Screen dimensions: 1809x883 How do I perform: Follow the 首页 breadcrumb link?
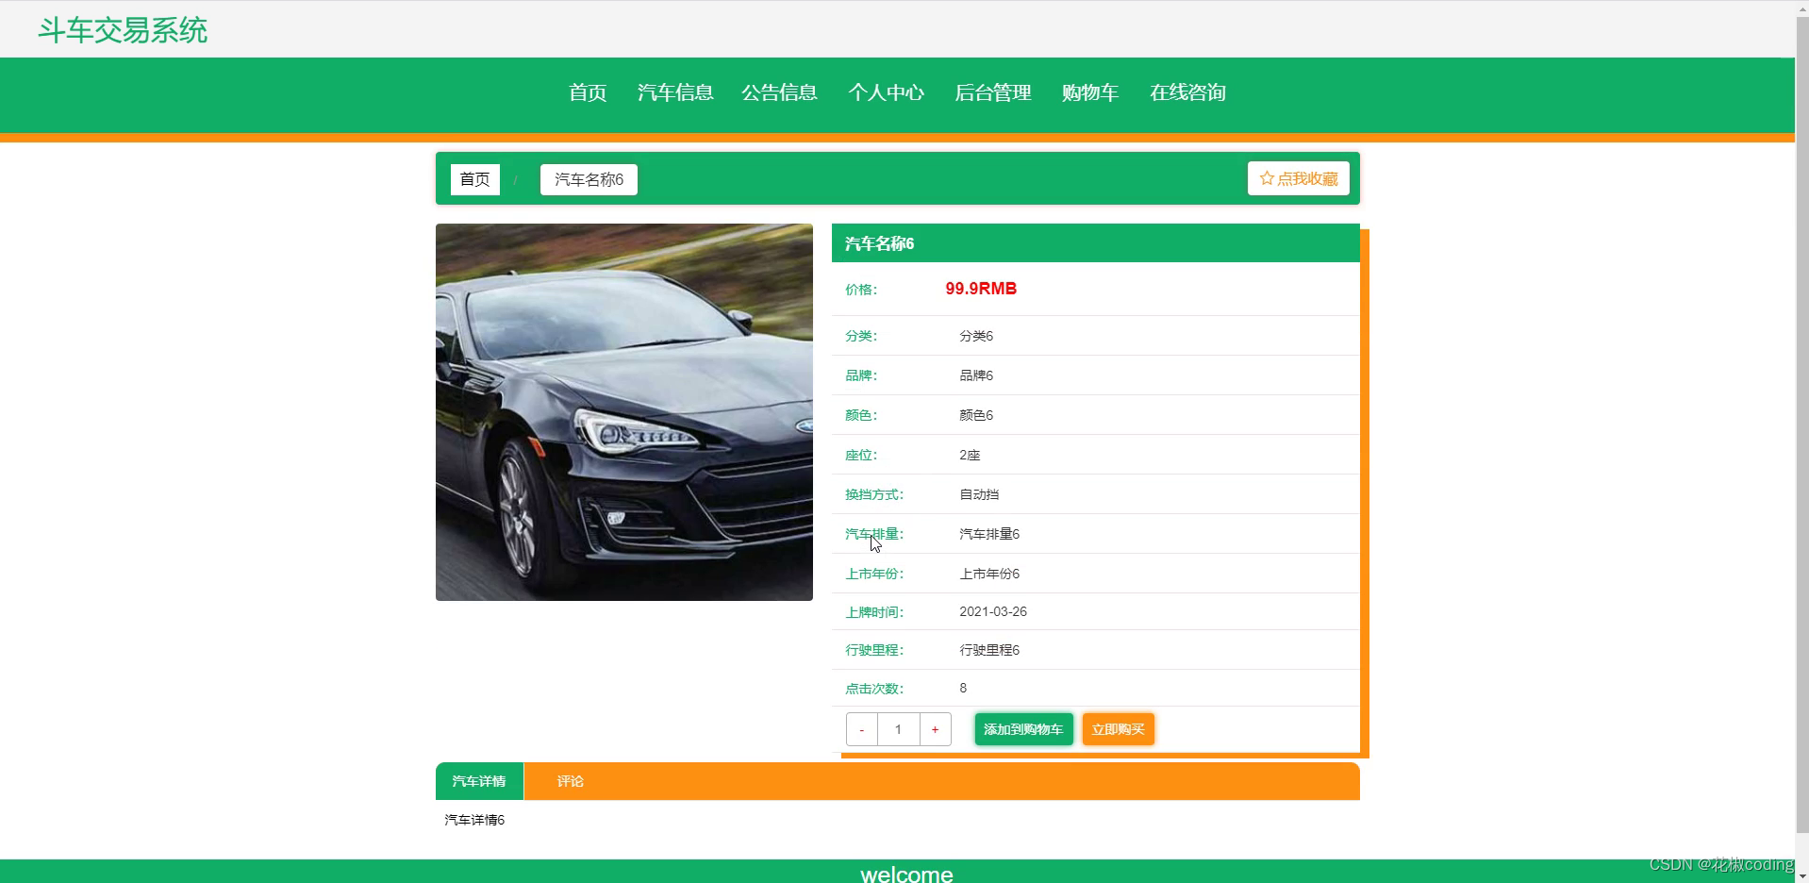(474, 179)
